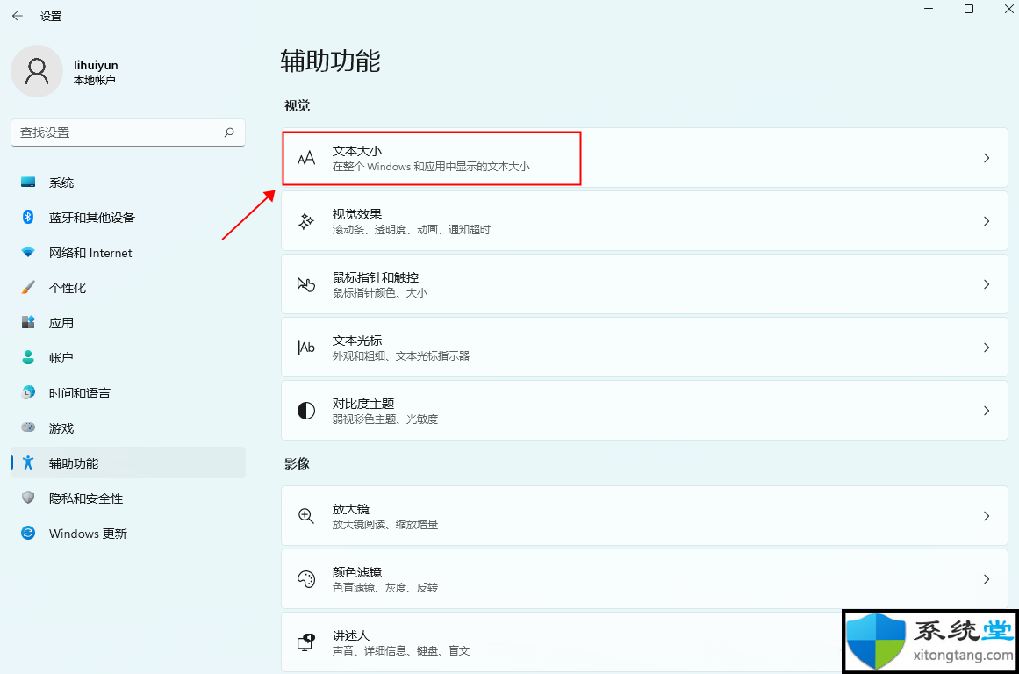Click the Ab cursor icon for 文本光标
Screen dimensions: 1019x674
click(x=306, y=347)
